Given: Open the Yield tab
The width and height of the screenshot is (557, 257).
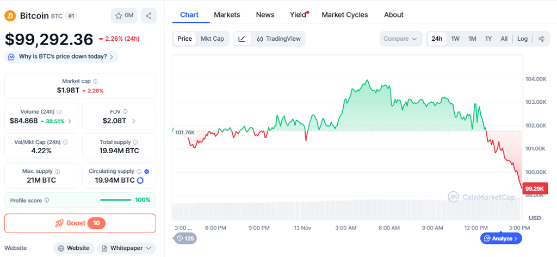Looking at the screenshot, I should click(298, 15).
